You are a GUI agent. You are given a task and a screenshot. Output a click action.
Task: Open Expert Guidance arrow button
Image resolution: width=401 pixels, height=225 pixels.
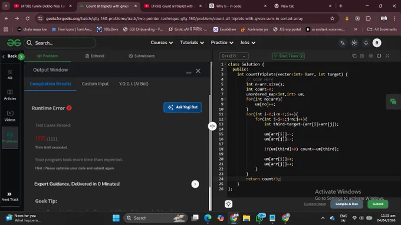pyautogui.click(x=195, y=184)
